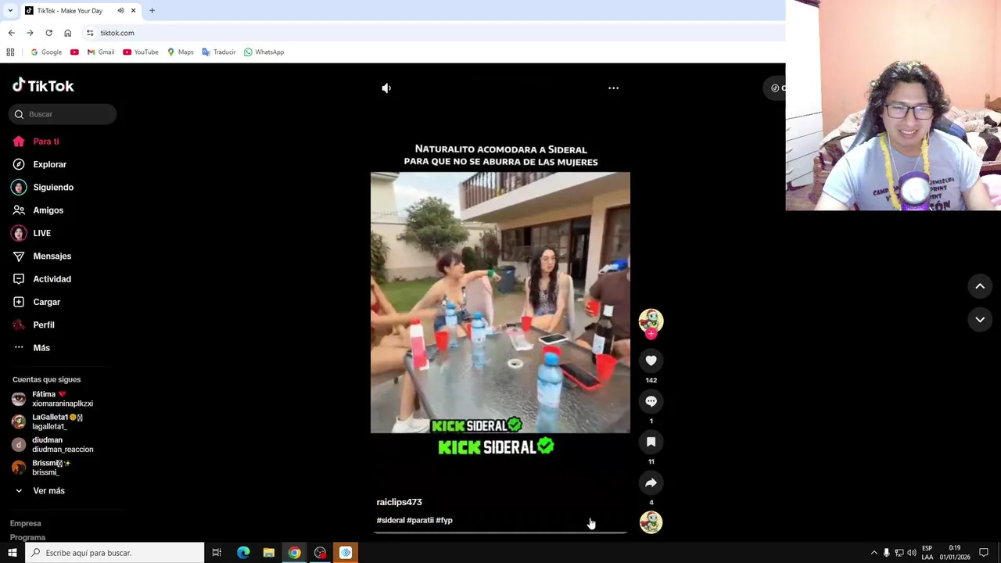Save video with the bookmark icon
This screenshot has width=1001, height=563.
[x=651, y=442]
